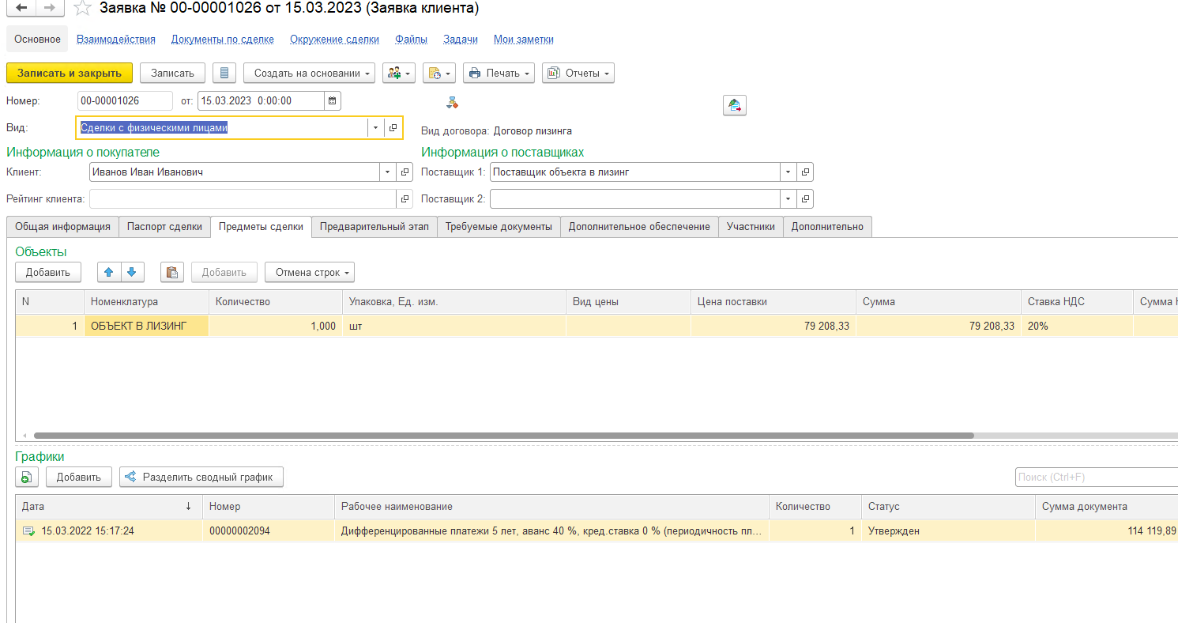Click the Поиск search field in Графики
Viewport: 1178px width, 623px height.
(1094, 477)
